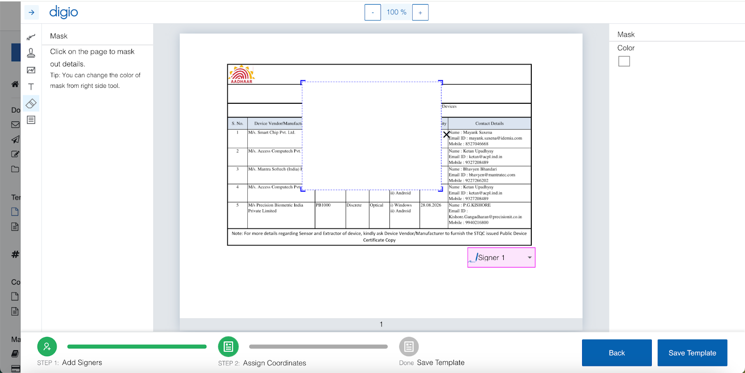Select the stamp tool

pos(31,53)
